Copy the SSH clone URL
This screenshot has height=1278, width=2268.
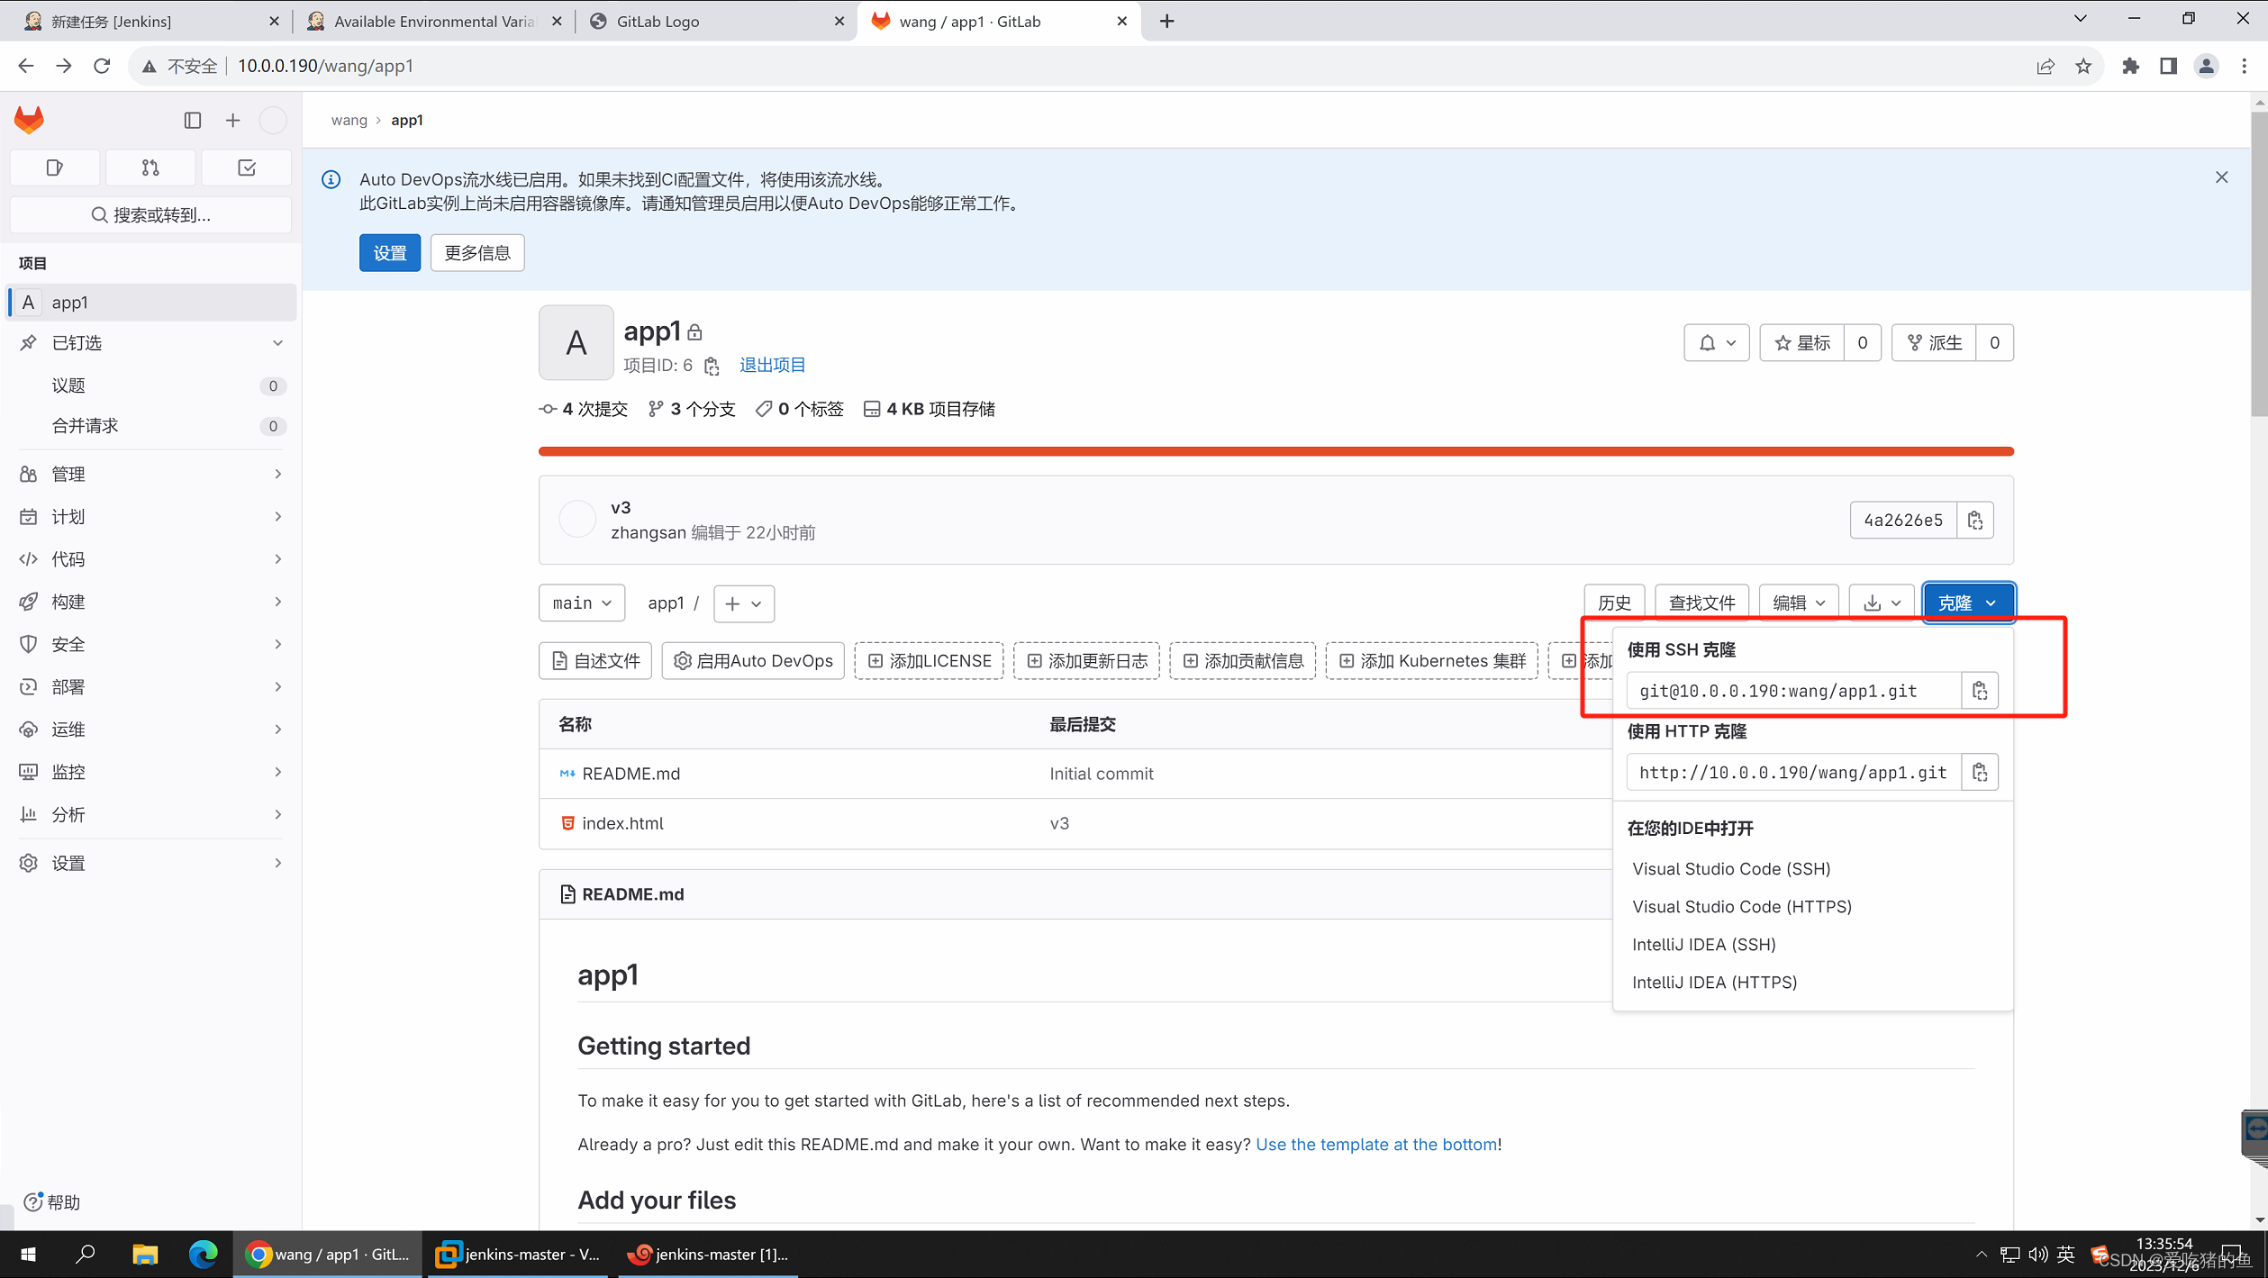click(1980, 691)
